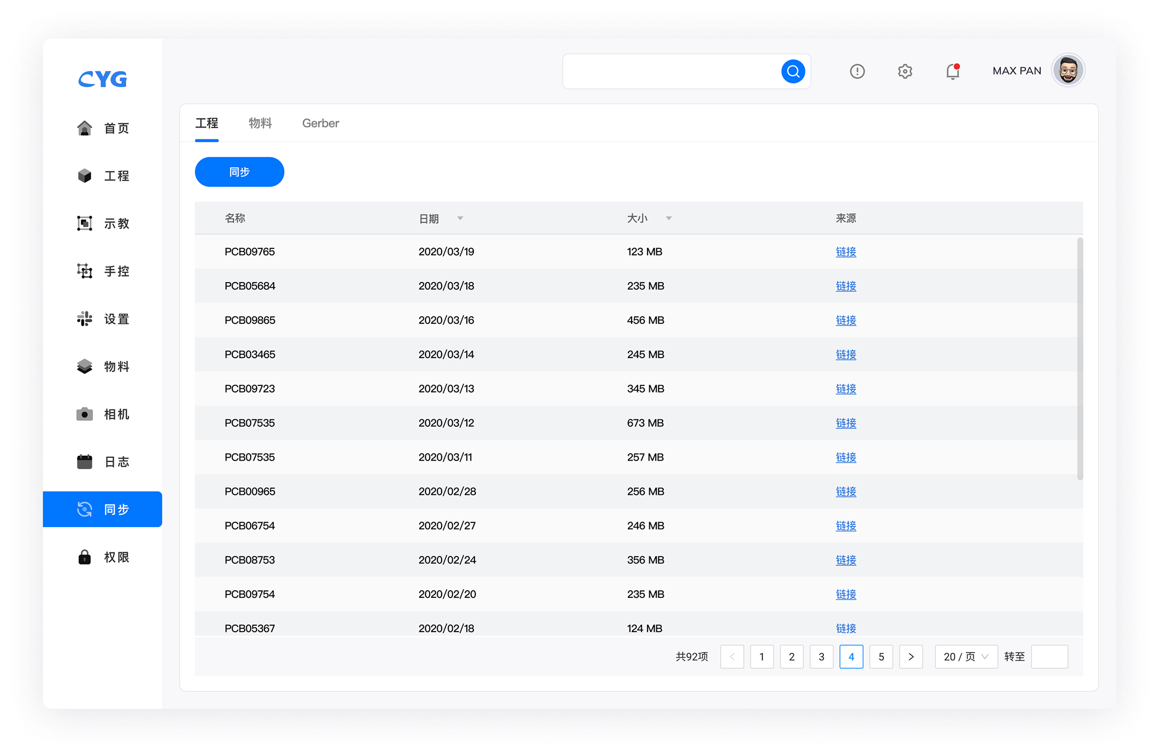The width and height of the screenshot is (1159, 756).
Task: Click the 来源 column header
Action: (x=846, y=218)
